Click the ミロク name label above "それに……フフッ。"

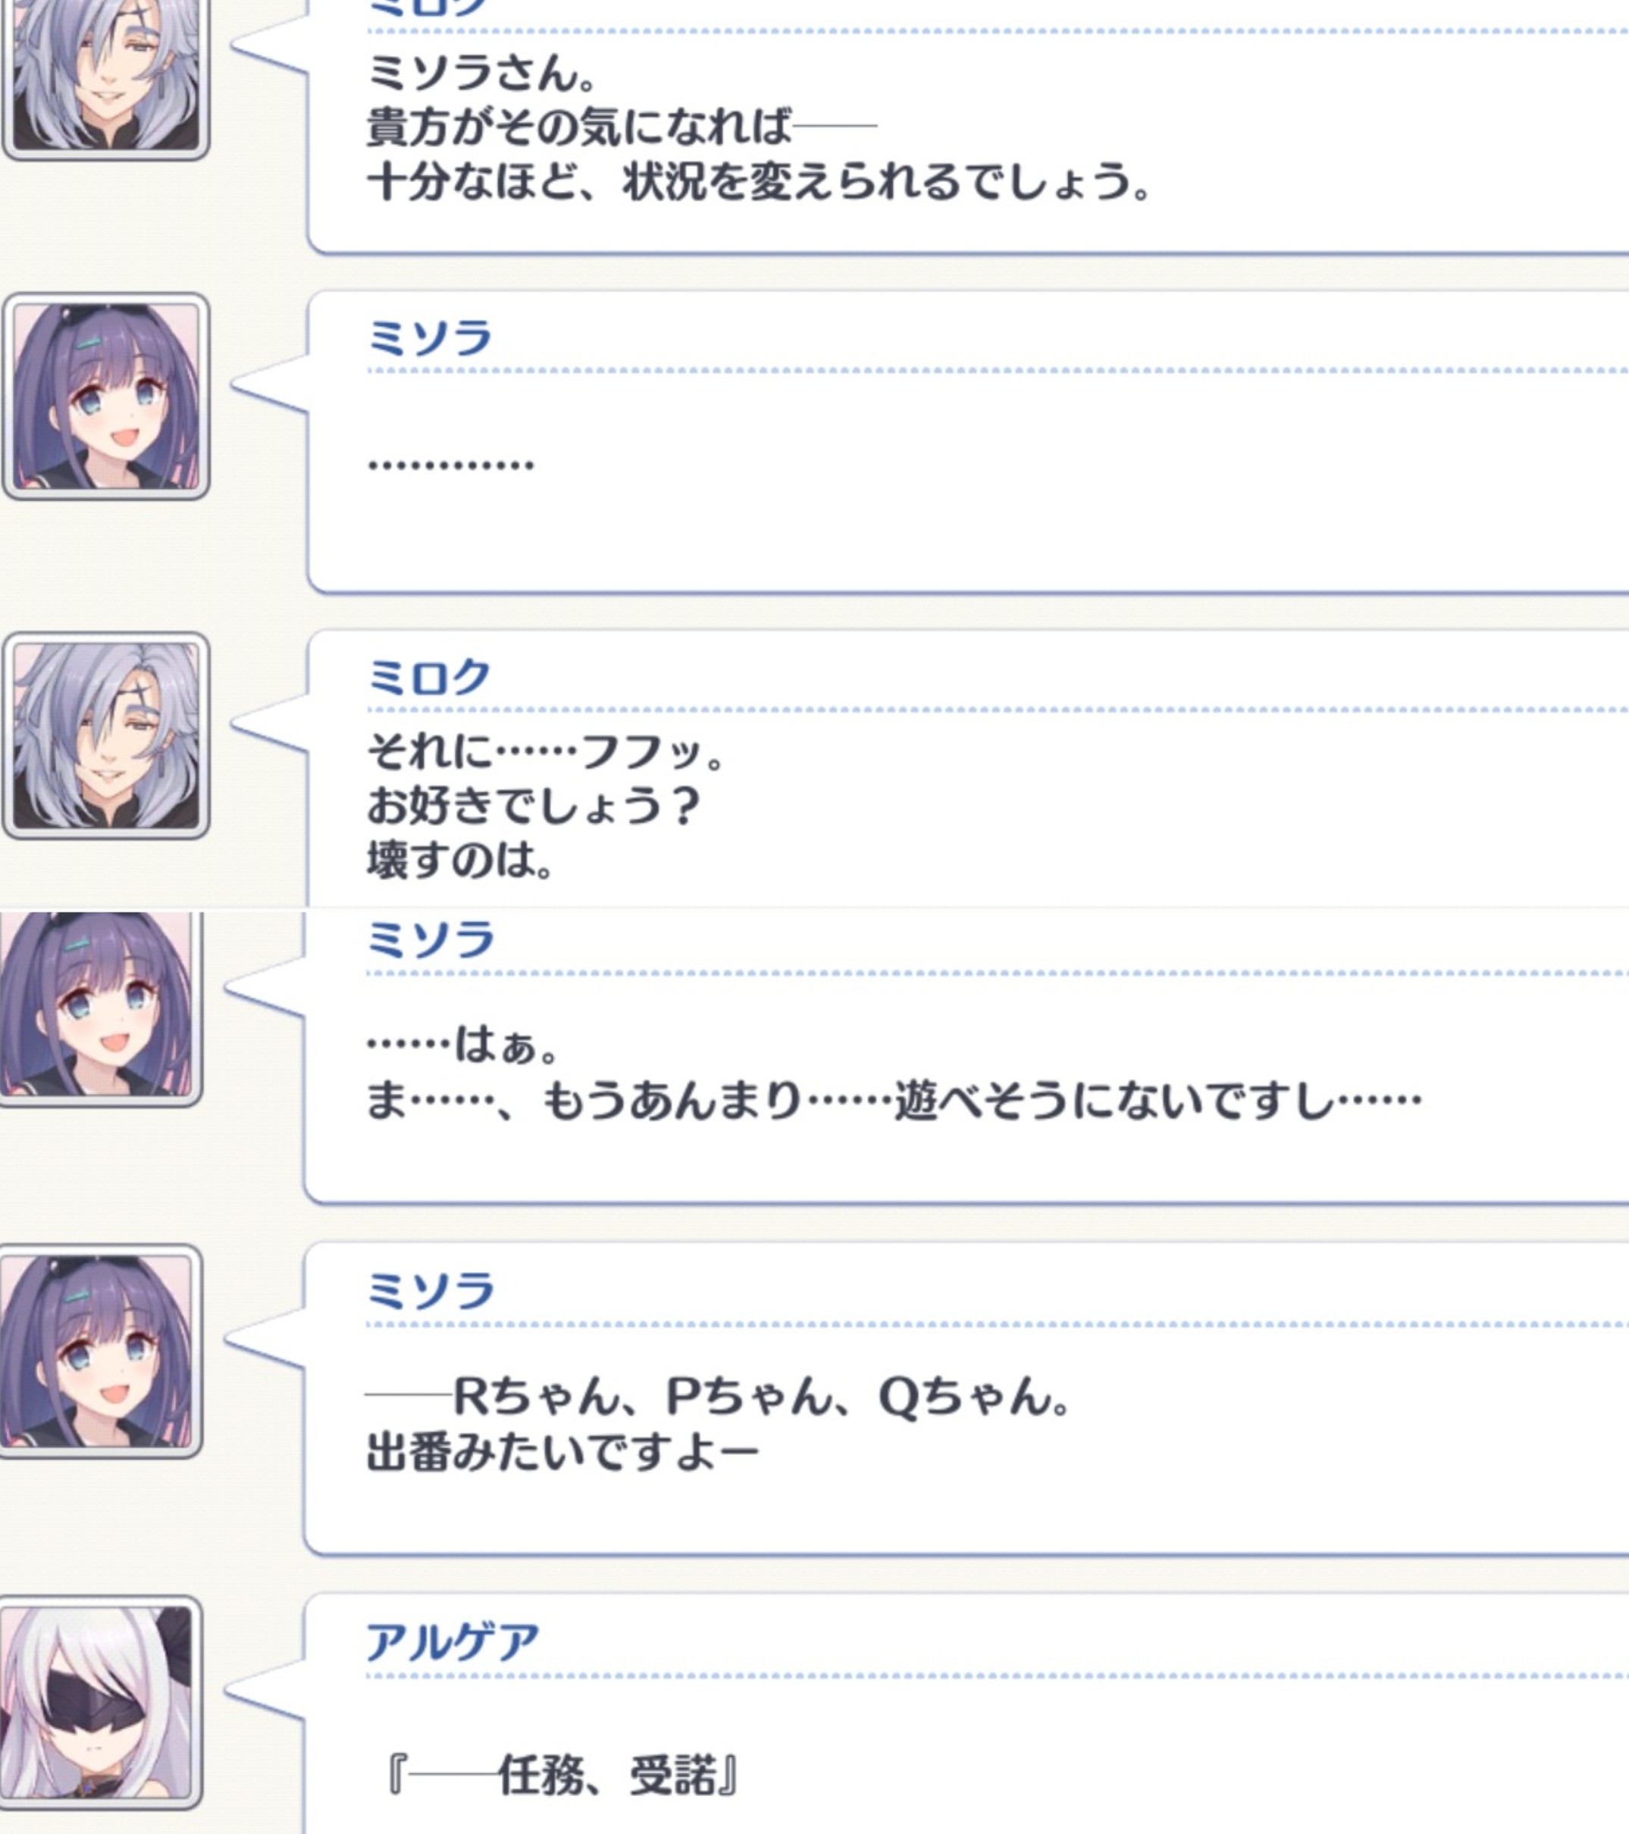point(429,676)
